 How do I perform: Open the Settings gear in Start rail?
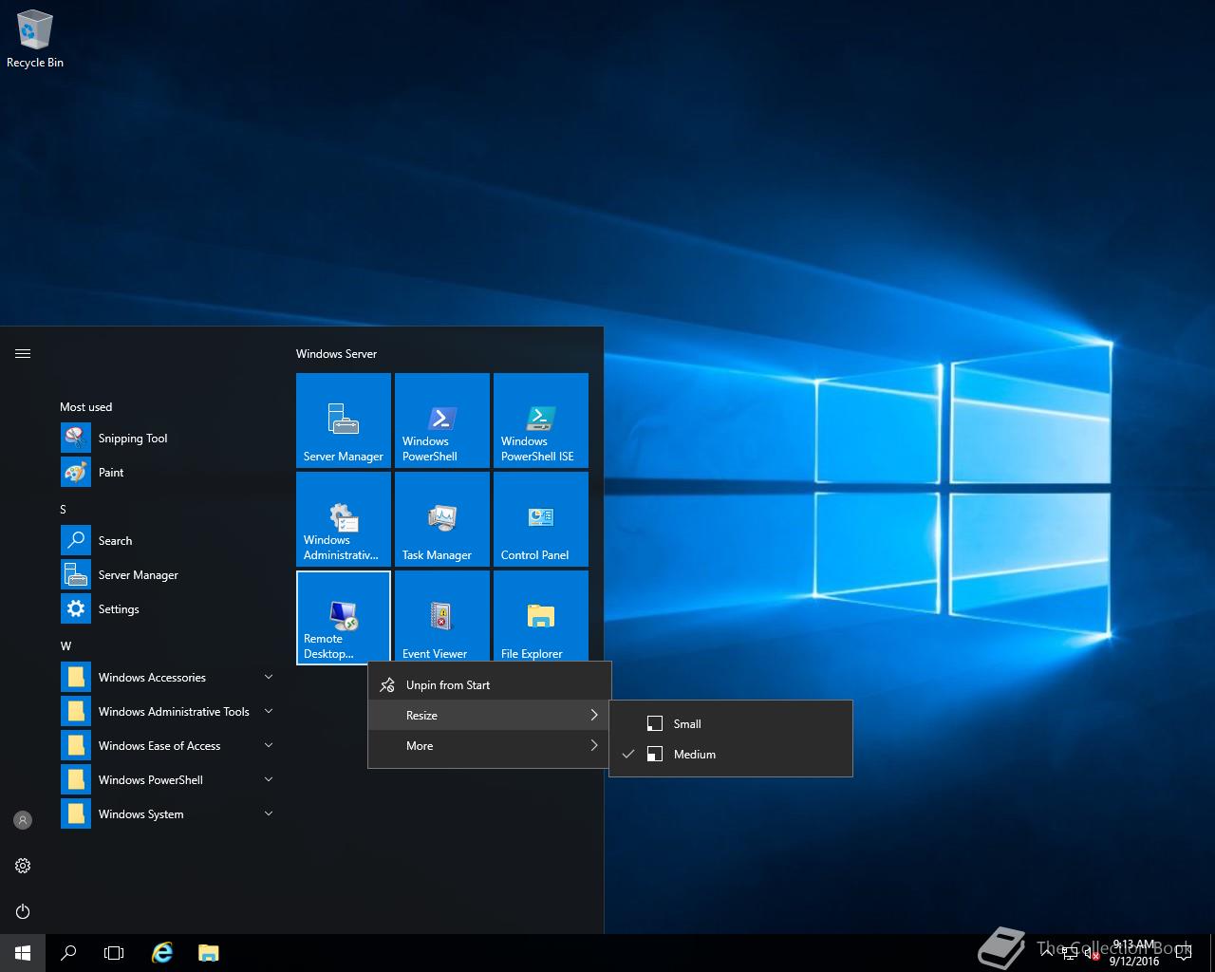(x=23, y=866)
